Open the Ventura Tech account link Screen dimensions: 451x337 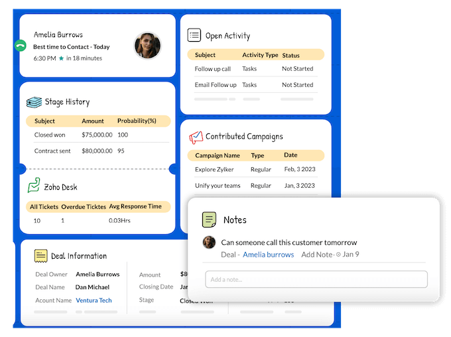(x=94, y=301)
